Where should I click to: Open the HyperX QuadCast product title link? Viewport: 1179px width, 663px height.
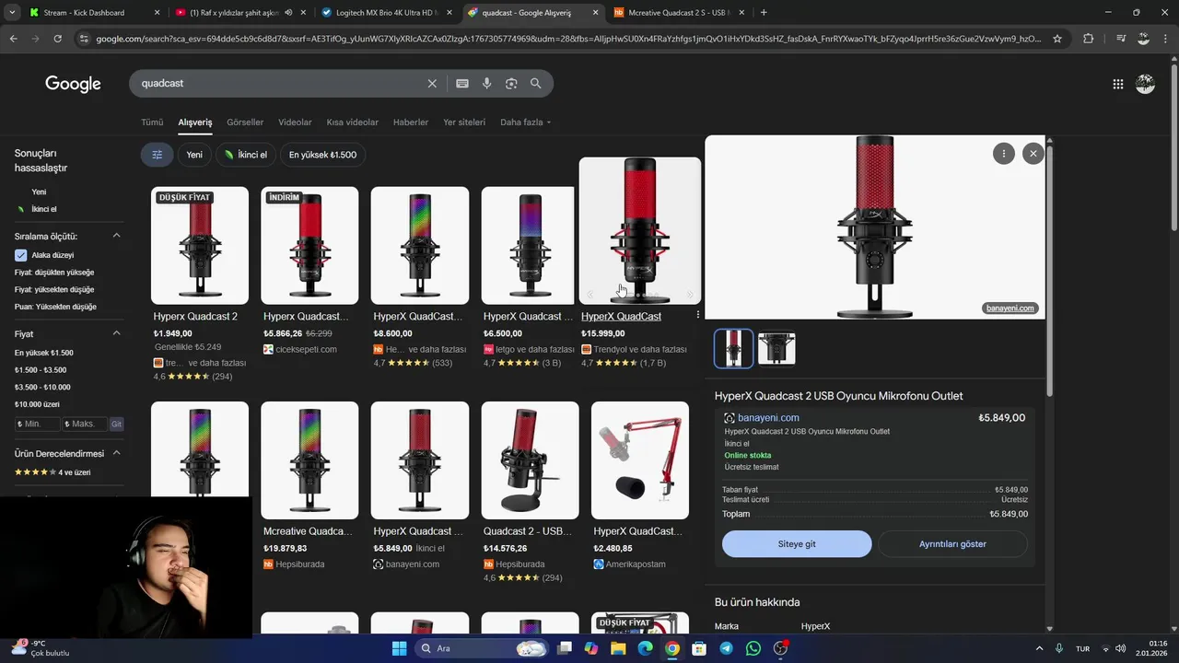click(621, 316)
